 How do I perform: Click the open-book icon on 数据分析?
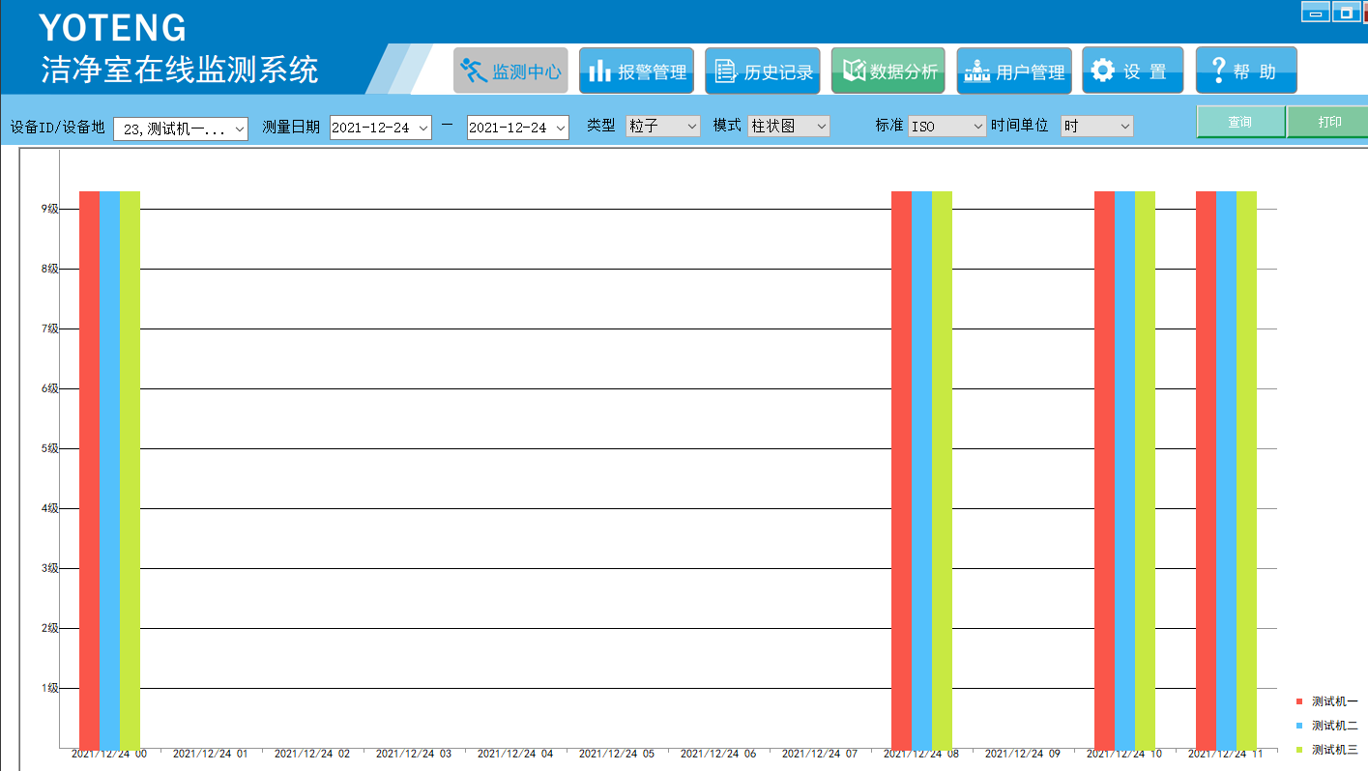(x=853, y=71)
